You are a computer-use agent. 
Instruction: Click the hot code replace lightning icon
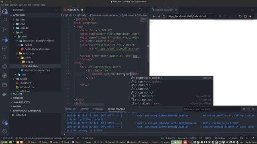click(250, 16)
